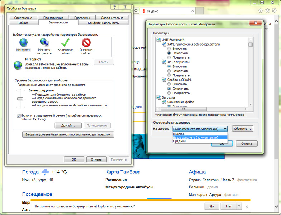The height and width of the screenshot is (215, 281).
Task: Click Отмена in Параметры безопасности dialog
Action: (x=247, y=143)
